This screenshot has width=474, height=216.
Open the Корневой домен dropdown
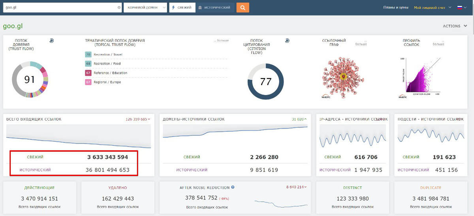tap(145, 7)
